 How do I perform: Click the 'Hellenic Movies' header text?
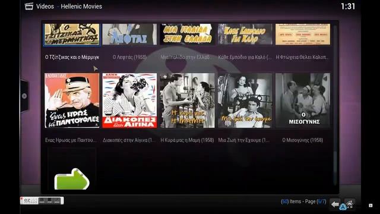tap(81, 7)
